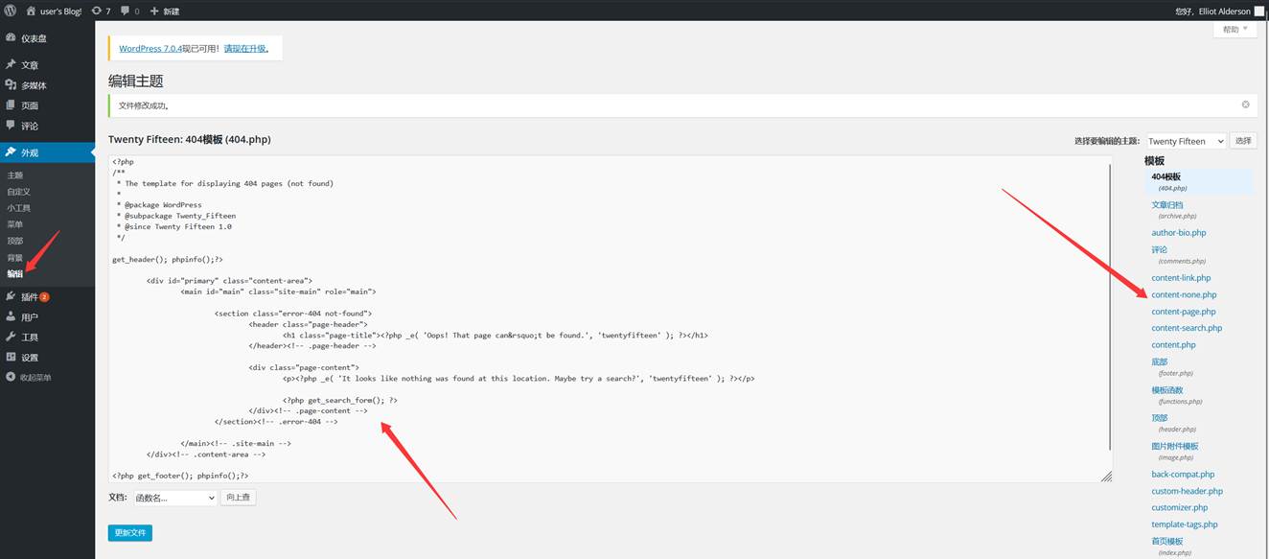
Task: Open the 文章 posts pin icon
Action: [11, 64]
